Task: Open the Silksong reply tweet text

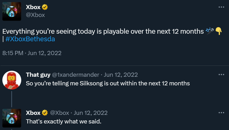Action: tap(108, 84)
